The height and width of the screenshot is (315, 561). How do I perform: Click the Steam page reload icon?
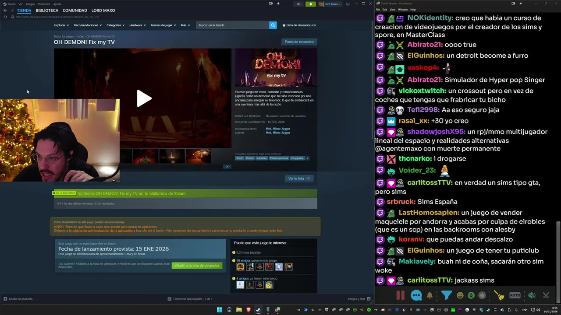[x=5, y=17]
